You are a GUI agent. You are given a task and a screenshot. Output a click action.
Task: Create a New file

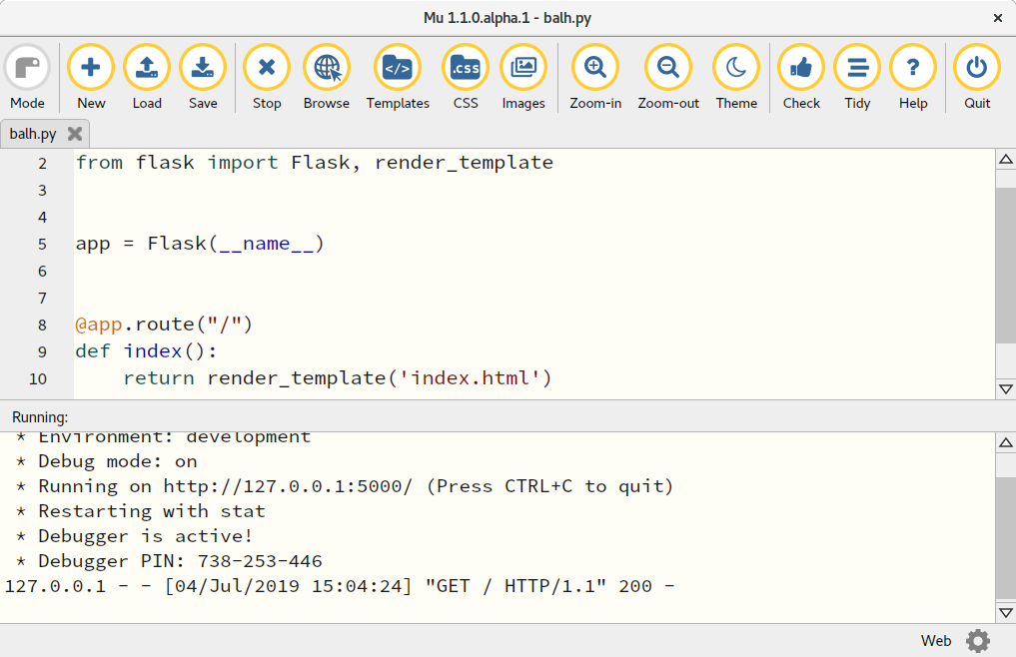91,77
